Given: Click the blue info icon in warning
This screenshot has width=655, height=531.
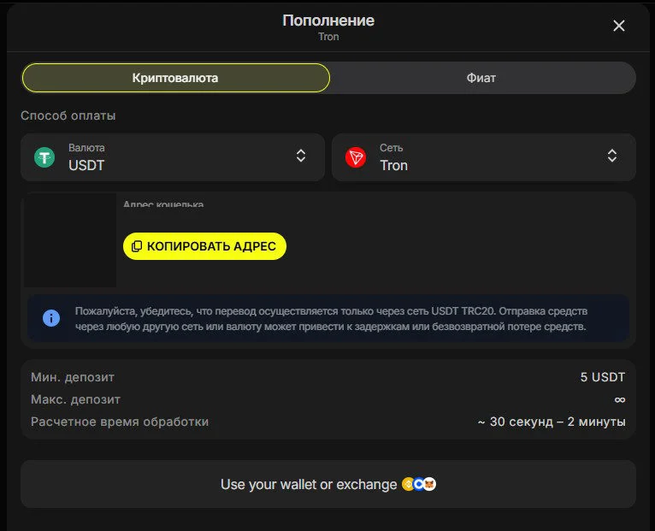Looking at the screenshot, I should coord(51,318).
